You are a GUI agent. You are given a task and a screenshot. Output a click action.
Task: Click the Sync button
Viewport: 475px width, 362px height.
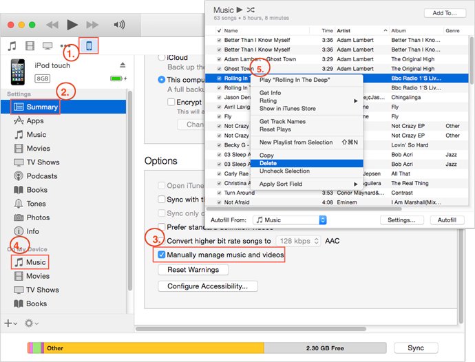point(415,348)
